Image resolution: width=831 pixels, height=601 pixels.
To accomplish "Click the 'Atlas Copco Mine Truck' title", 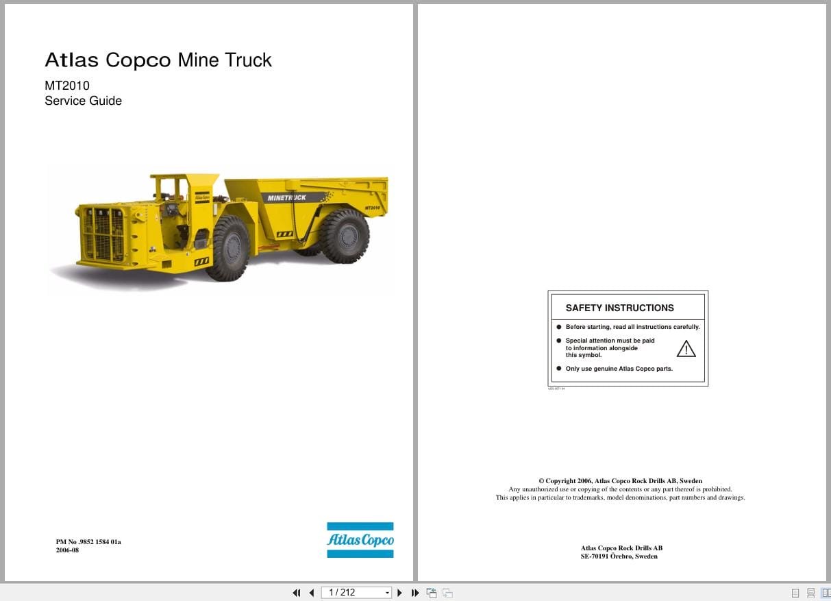I will (x=158, y=60).
